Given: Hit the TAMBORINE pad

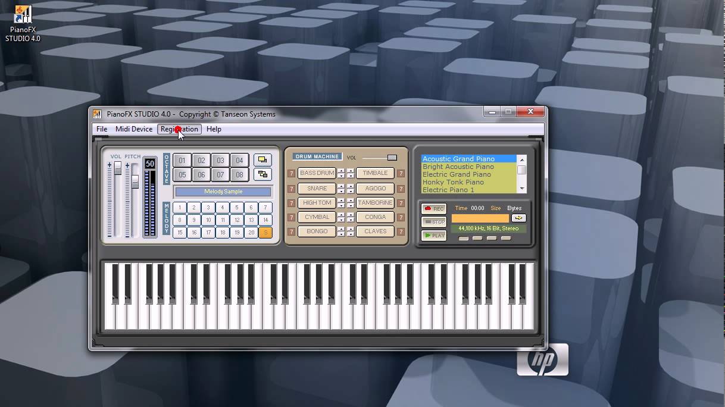Looking at the screenshot, I should (375, 203).
